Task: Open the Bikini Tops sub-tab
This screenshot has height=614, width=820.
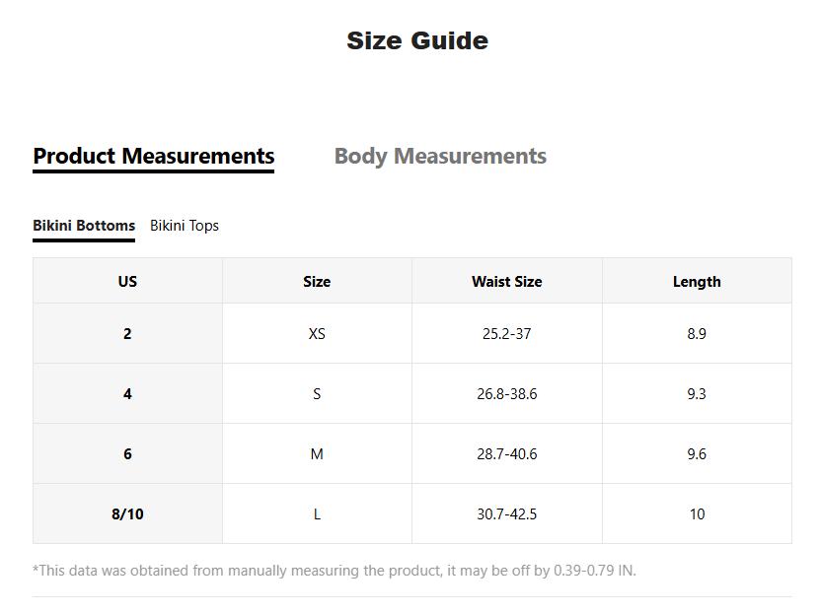Action: coord(185,226)
